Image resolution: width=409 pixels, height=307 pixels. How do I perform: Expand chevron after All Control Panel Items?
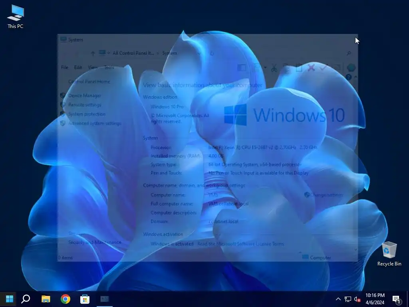pyautogui.click(x=158, y=53)
